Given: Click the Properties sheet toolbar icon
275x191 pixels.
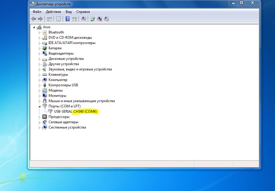Looking at the screenshot, I should point(58,19).
